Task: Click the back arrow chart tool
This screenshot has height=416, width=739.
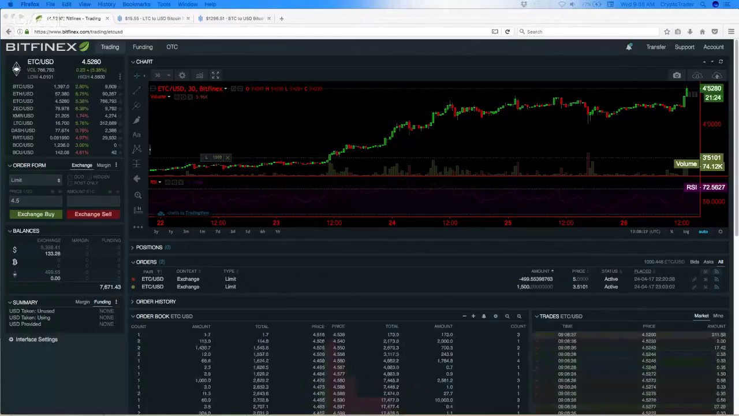Action: 137,179
